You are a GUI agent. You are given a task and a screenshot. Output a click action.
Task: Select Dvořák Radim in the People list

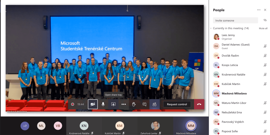pos(240,56)
